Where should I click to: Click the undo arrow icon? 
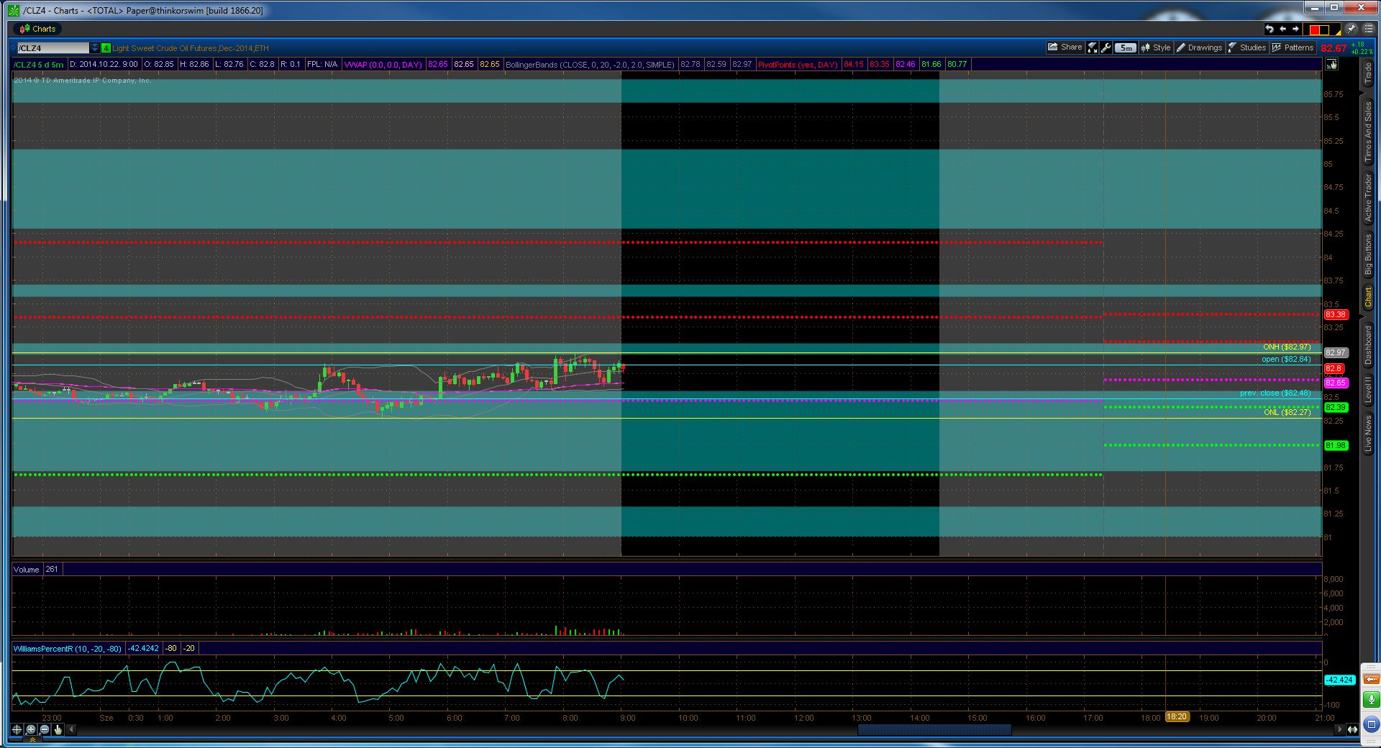[x=1270, y=29]
